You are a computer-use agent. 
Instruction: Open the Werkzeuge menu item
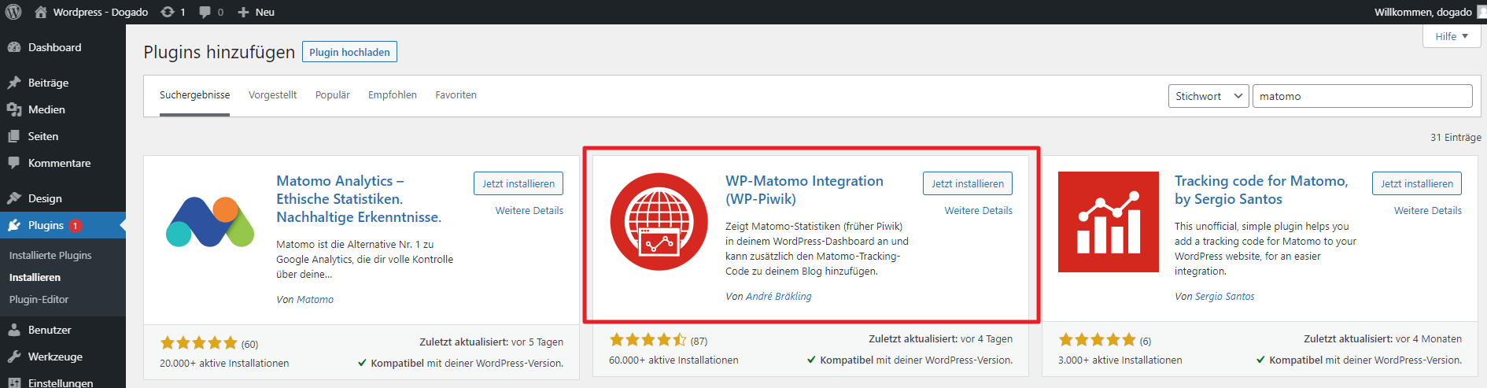(63, 357)
